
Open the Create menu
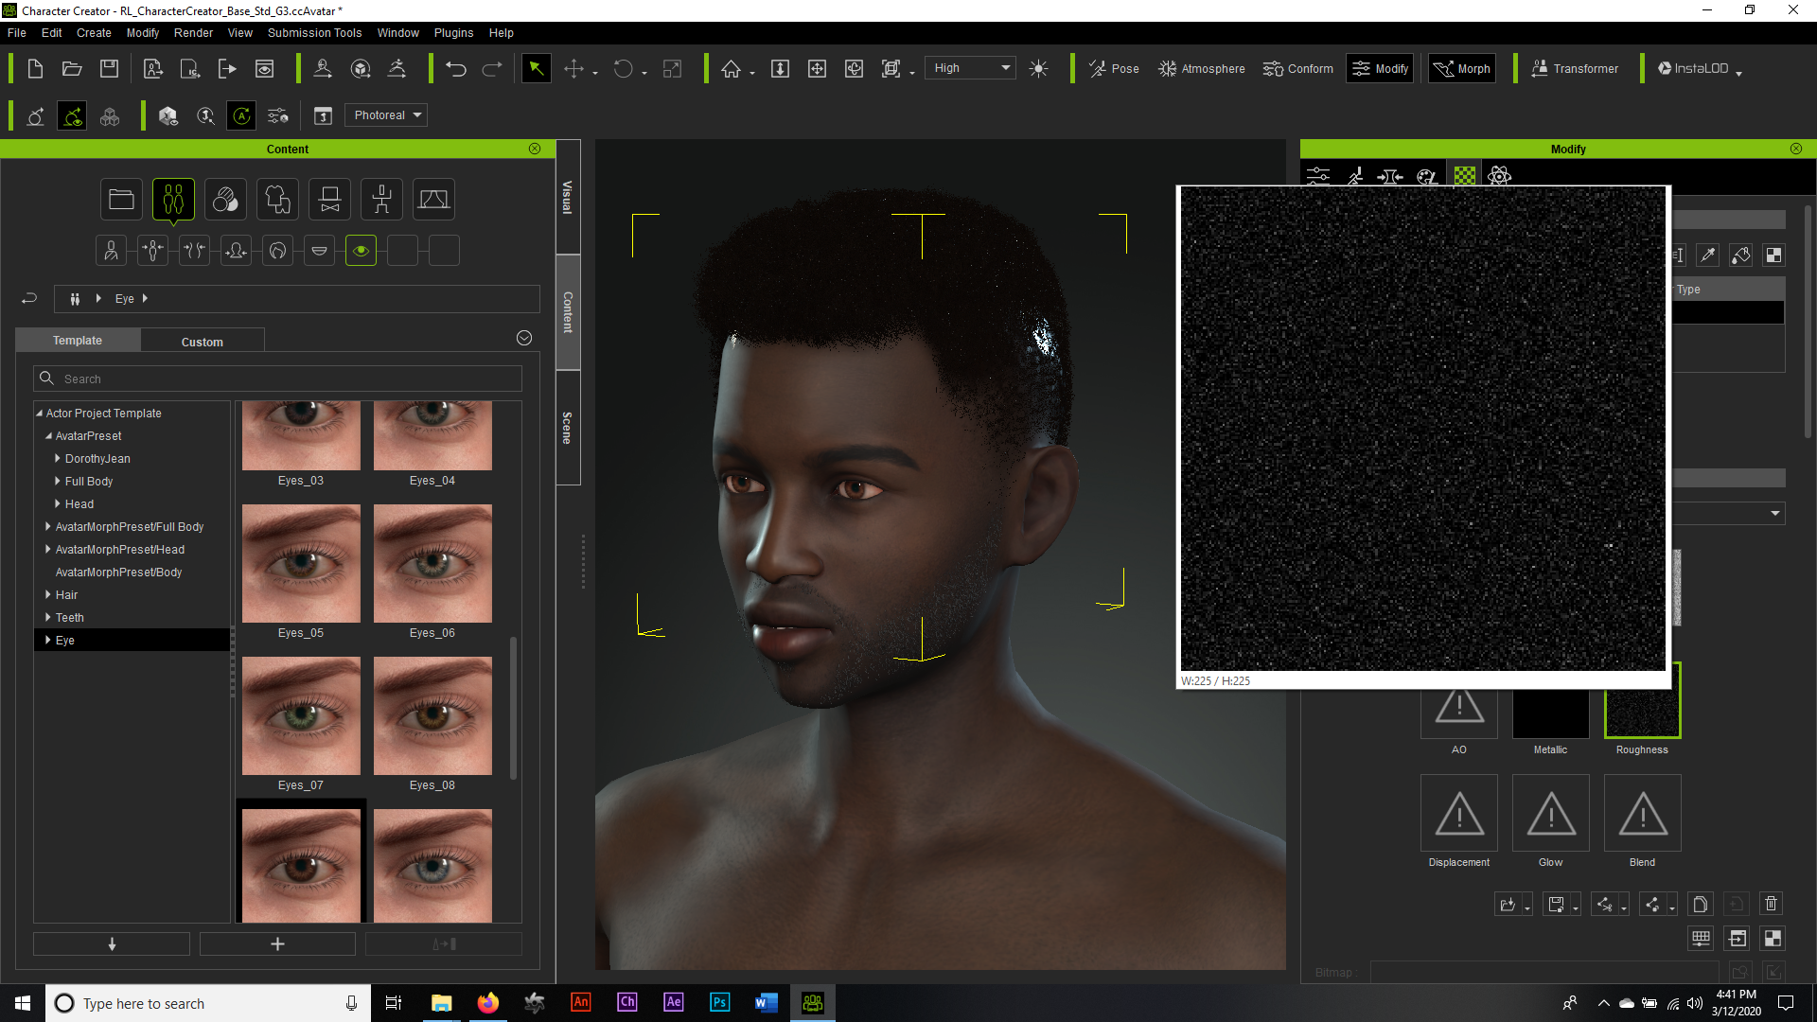(x=94, y=33)
